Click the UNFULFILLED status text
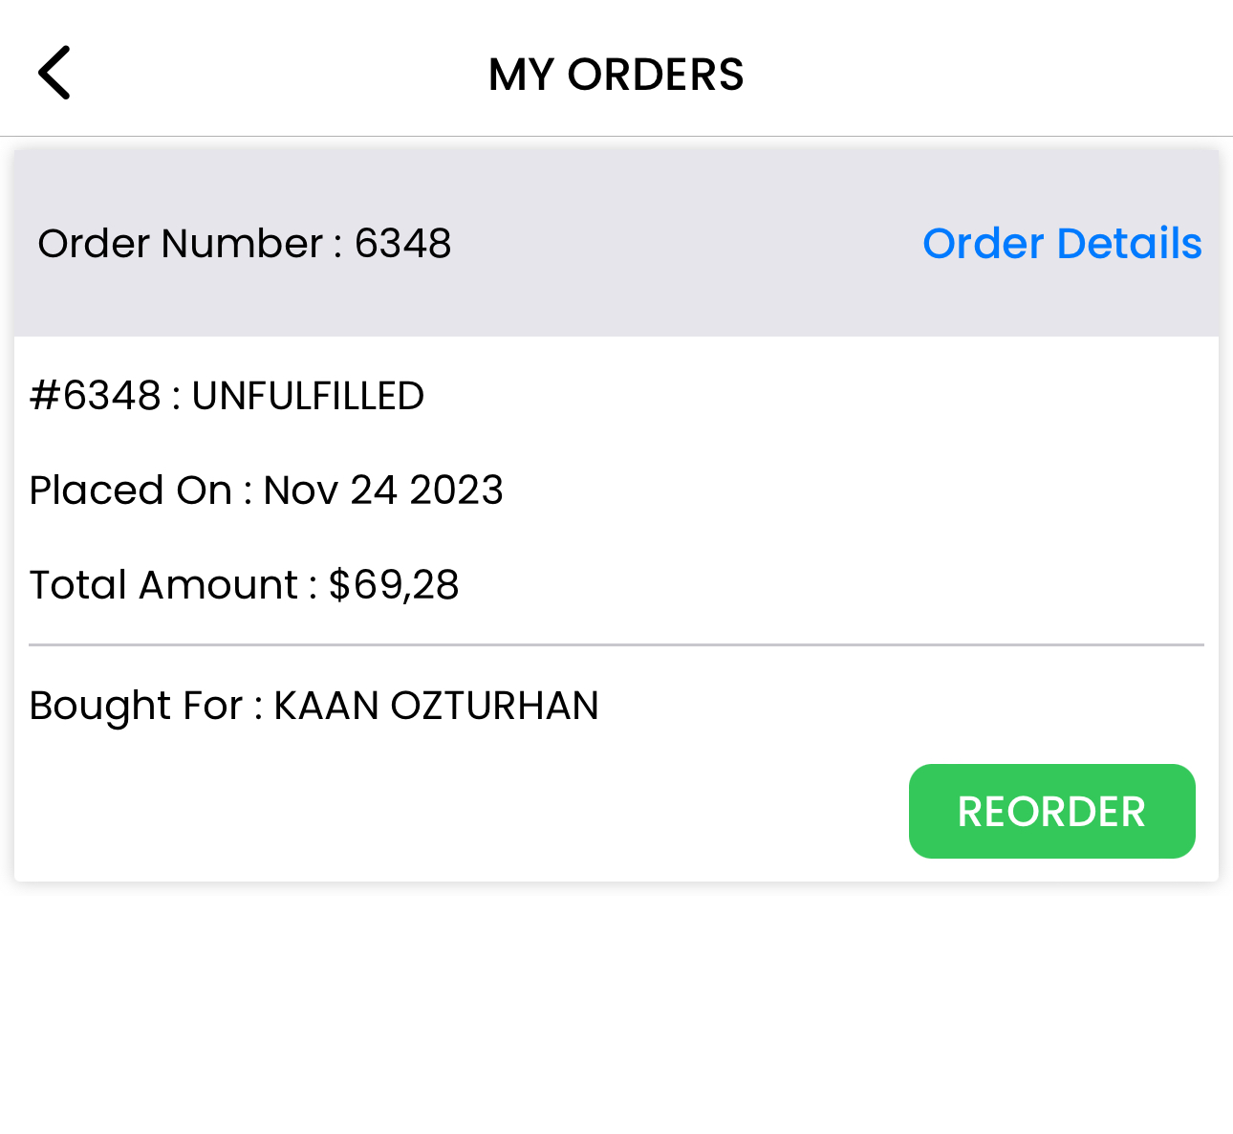1233x1134 pixels. point(308,396)
